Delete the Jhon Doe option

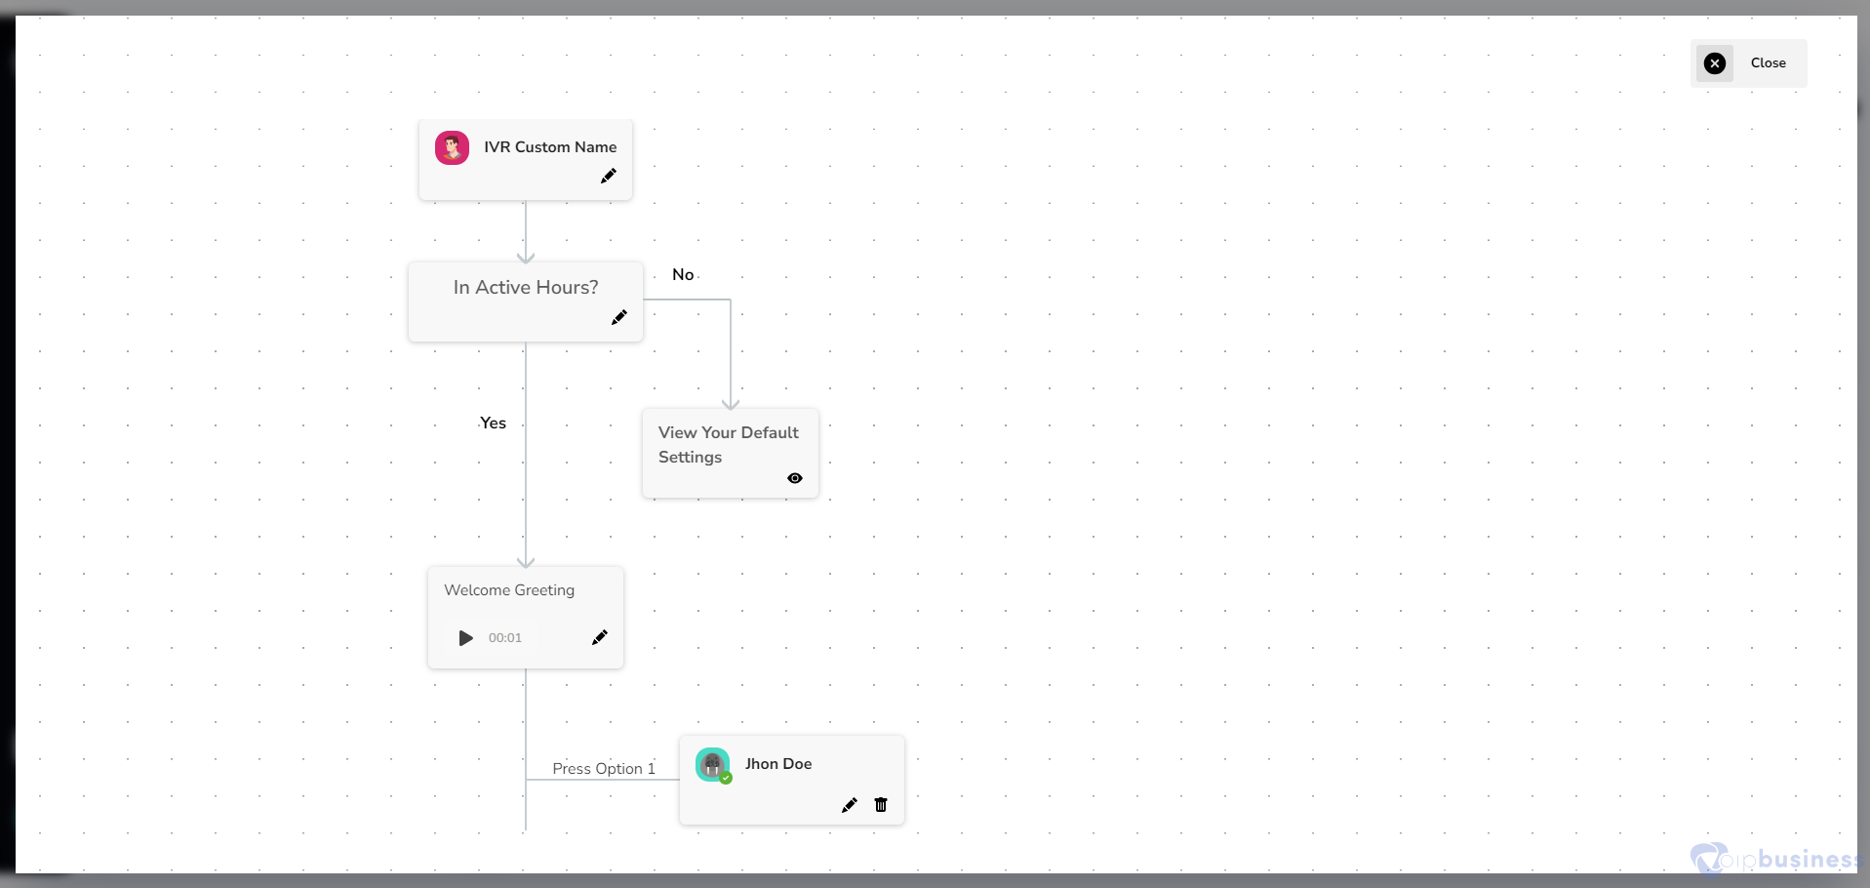(881, 805)
